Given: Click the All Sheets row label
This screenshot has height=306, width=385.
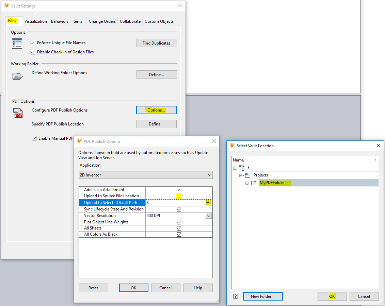Looking at the screenshot, I should [93, 228].
